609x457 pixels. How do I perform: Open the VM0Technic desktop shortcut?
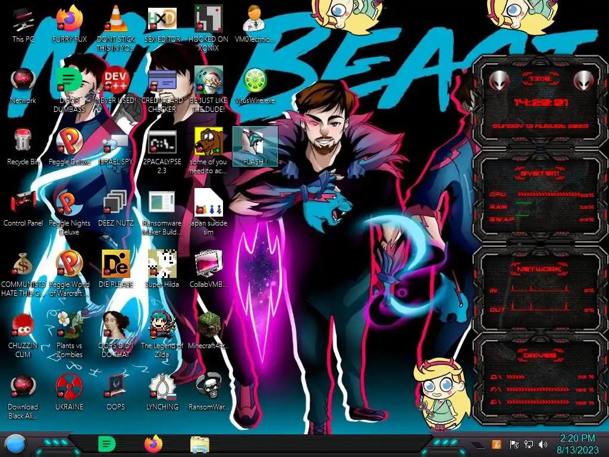[255, 24]
